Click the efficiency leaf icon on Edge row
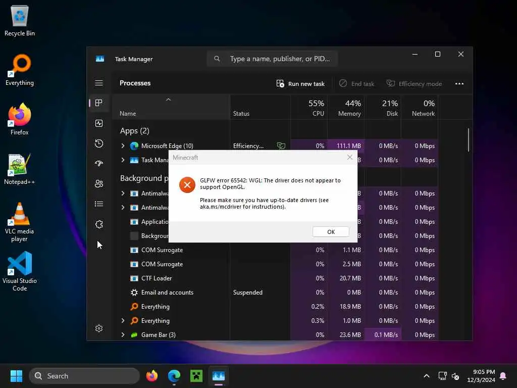The height and width of the screenshot is (388, 517). 281,146
